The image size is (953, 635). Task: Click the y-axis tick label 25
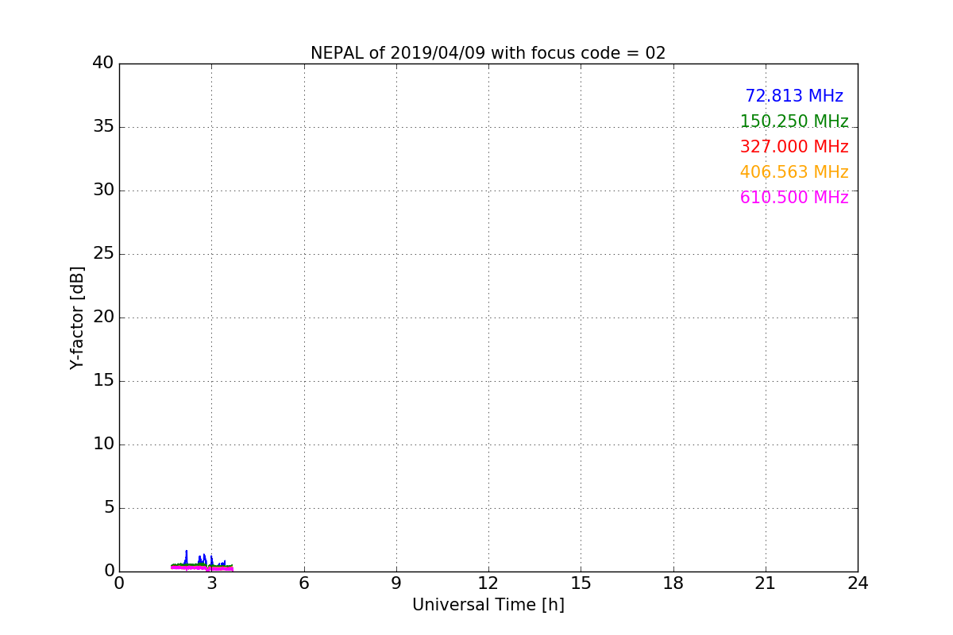(103, 254)
